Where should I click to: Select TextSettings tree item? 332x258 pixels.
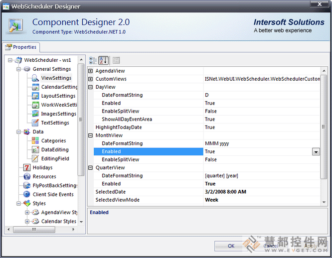pyautogui.click(x=55, y=123)
